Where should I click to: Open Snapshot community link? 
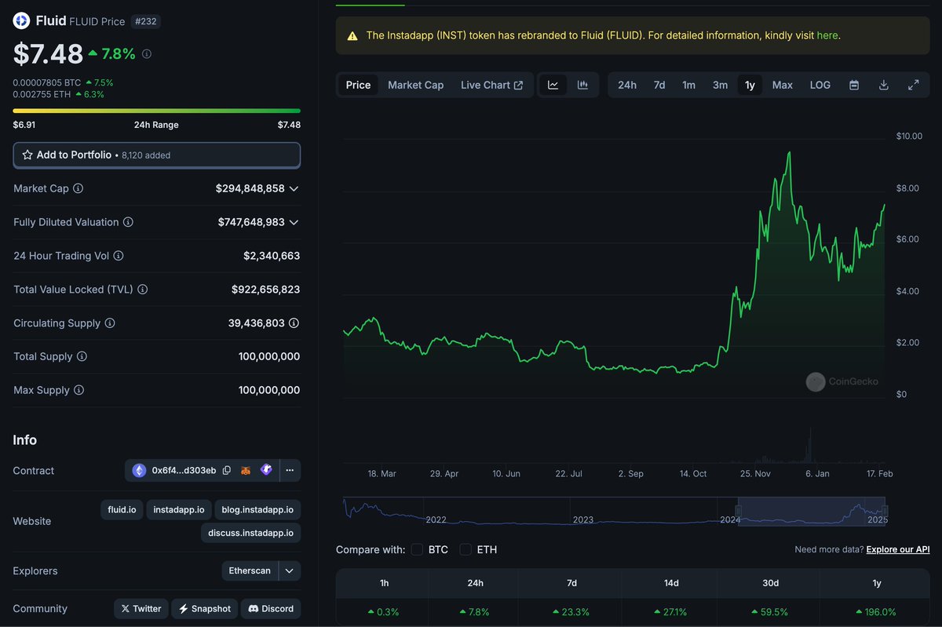tap(204, 609)
